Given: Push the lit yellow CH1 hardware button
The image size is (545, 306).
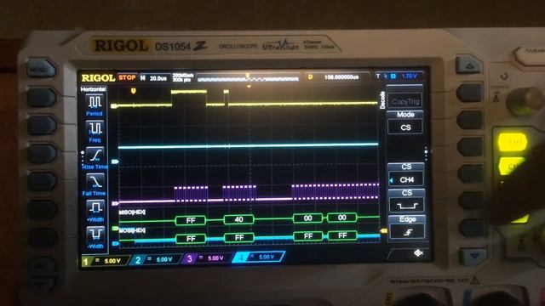Looking at the screenshot, I should click(x=513, y=142).
